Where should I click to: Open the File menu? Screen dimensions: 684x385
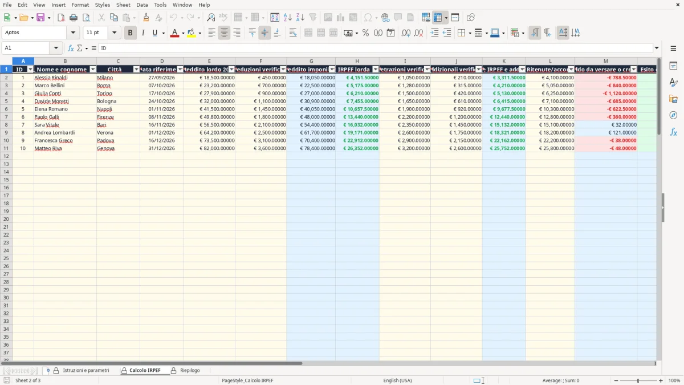(7, 5)
